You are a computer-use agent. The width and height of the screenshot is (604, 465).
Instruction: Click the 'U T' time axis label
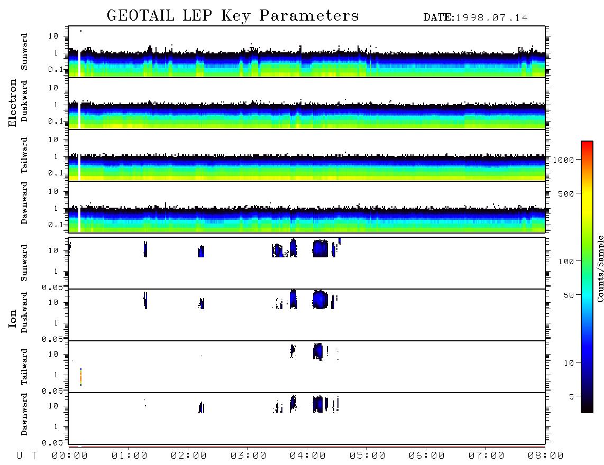(27, 456)
